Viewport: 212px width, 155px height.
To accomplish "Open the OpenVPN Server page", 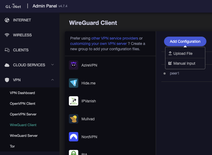I will pos(23,114).
